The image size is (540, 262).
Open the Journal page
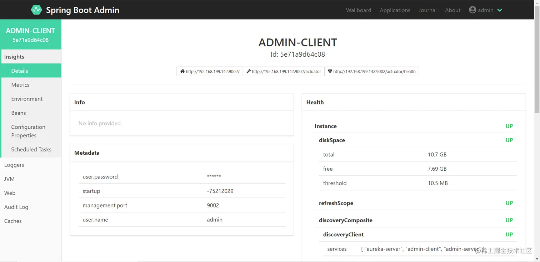point(427,10)
